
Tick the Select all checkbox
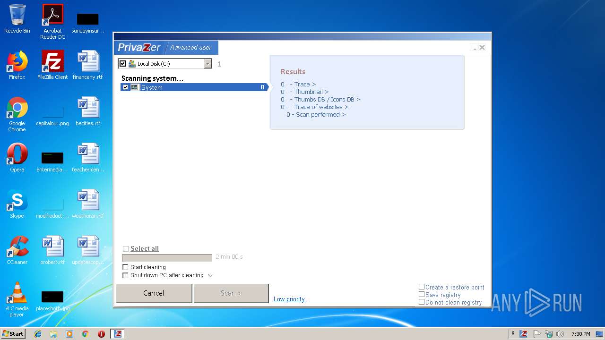[126, 249]
